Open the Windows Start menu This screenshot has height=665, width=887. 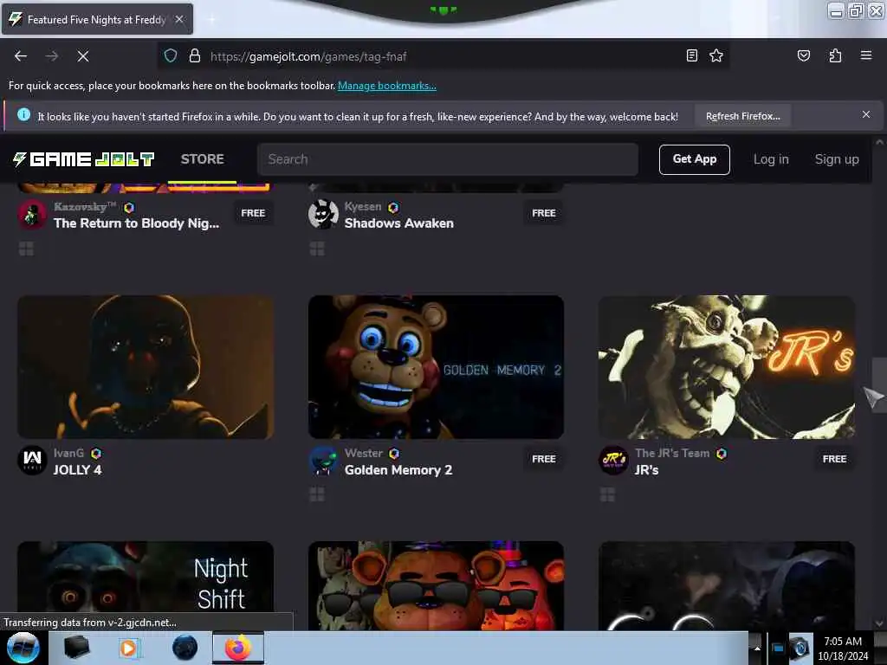click(x=23, y=648)
